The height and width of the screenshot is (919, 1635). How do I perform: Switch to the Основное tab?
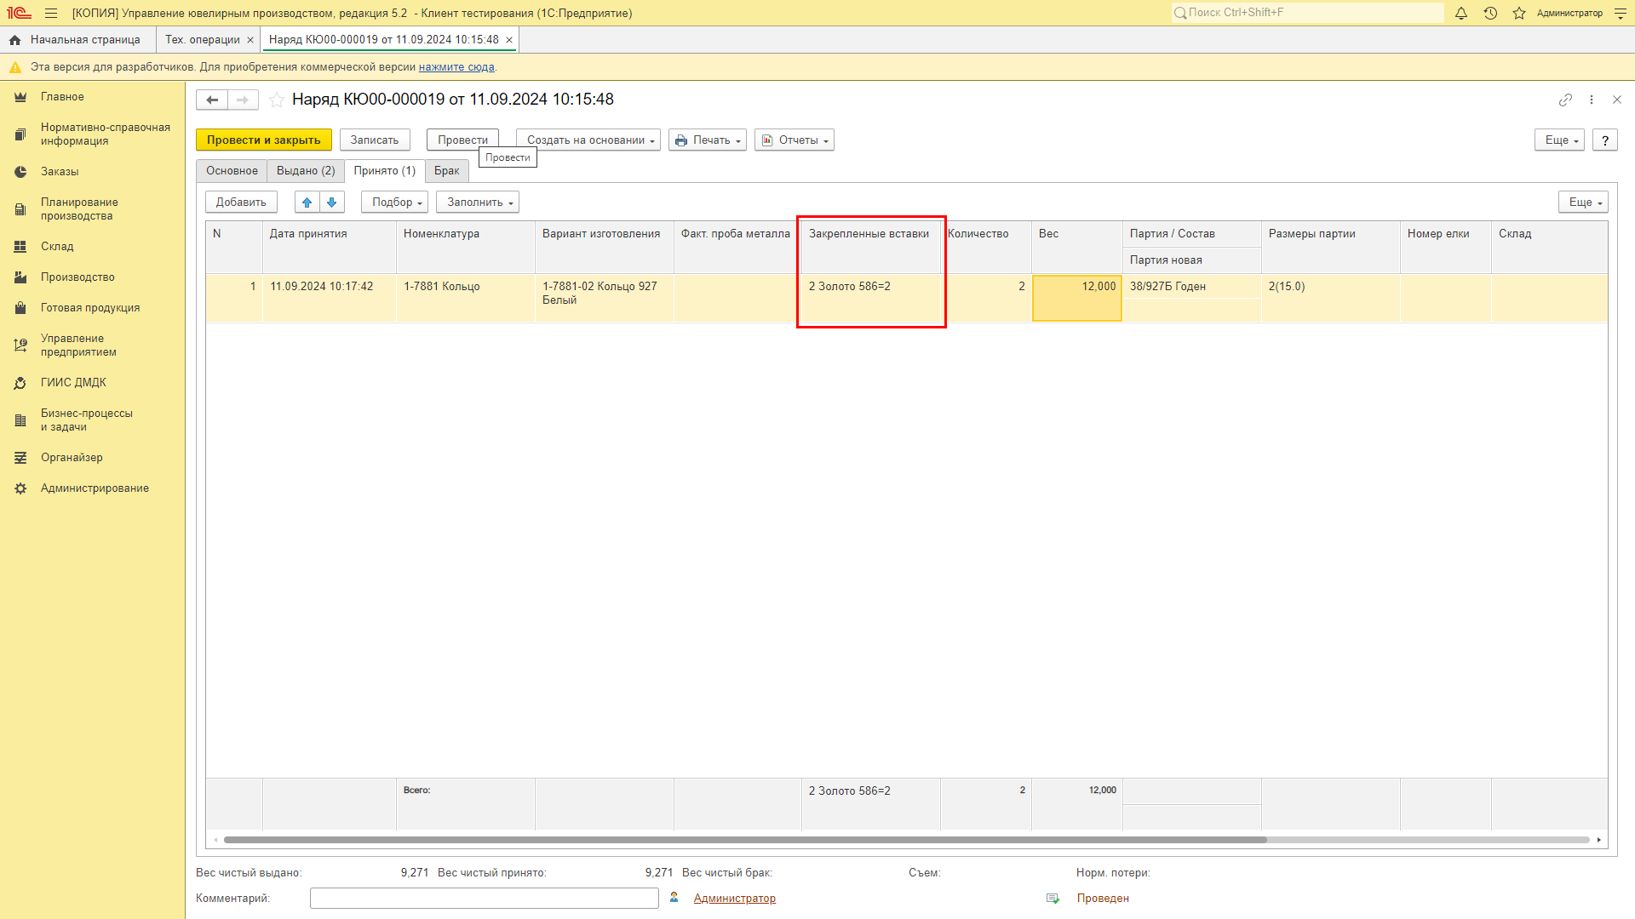tap(232, 171)
